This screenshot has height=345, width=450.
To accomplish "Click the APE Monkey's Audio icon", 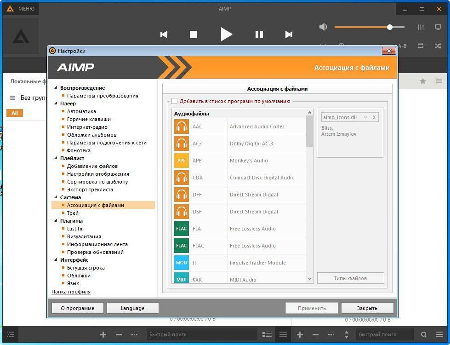I will (182, 161).
